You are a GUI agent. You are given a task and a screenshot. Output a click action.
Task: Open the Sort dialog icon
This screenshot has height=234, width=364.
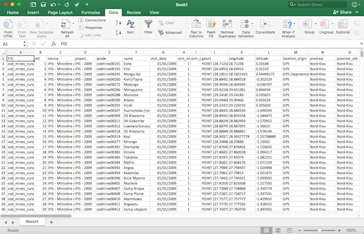click(x=130, y=25)
